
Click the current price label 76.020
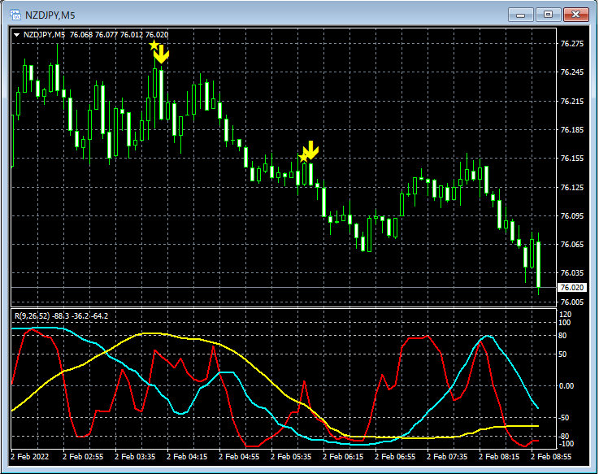click(572, 288)
